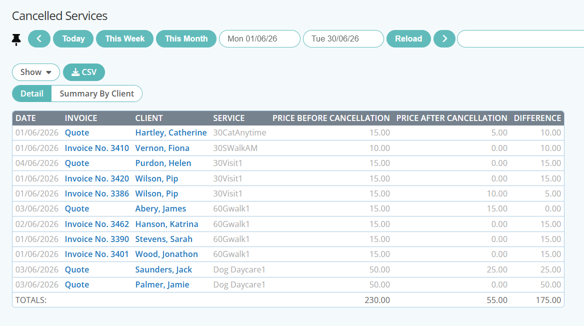Image resolution: width=584 pixels, height=326 pixels.
Task: Click 60Gwalk1 in Abery, James row
Action: [x=231, y=208]
